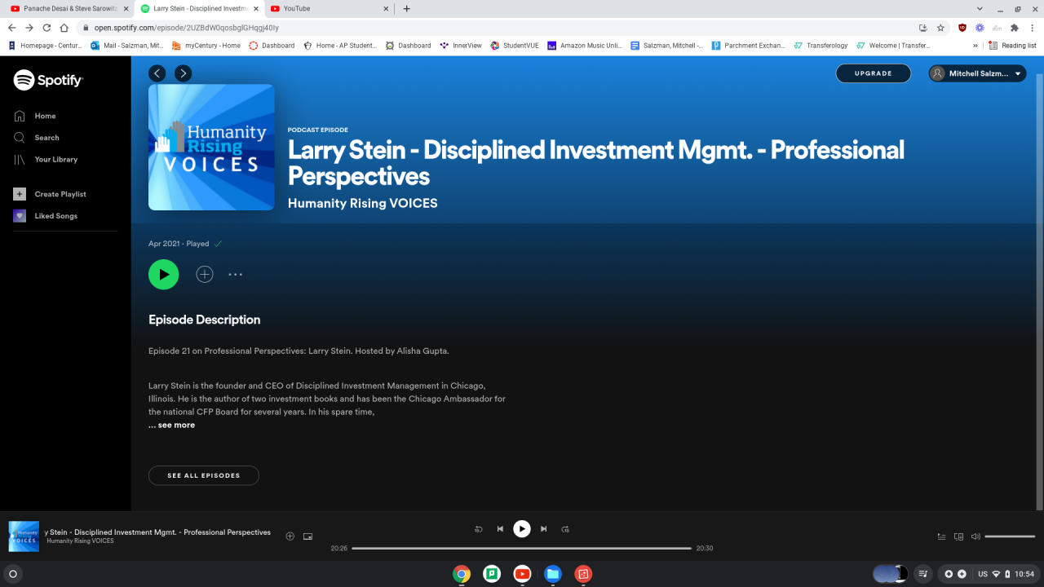Open Home in Spotify sidebar
Screen dimensions: 1044x587
45,116
